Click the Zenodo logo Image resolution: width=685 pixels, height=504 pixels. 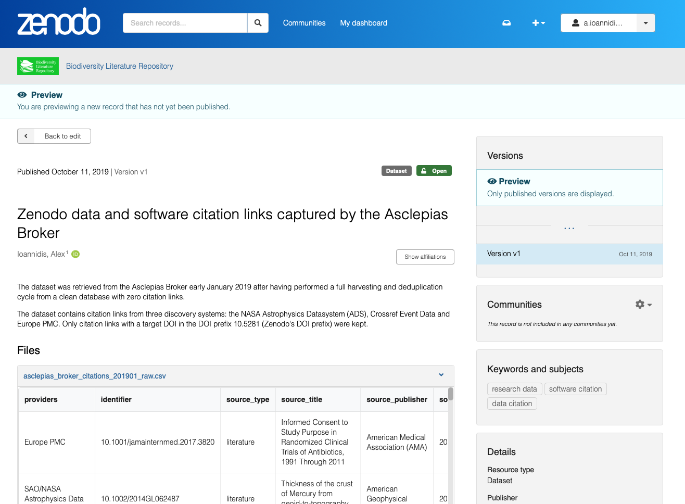[59, 22]
